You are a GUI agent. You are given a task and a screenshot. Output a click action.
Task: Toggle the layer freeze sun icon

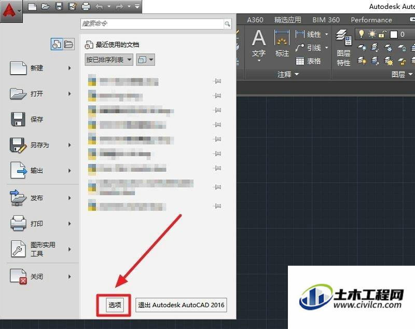coord(372,34)
